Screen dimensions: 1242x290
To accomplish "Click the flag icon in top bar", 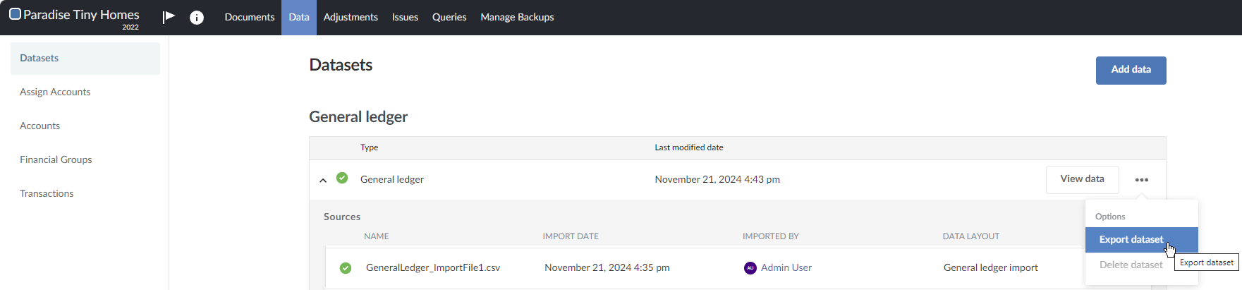I will [x=169, y=17].
